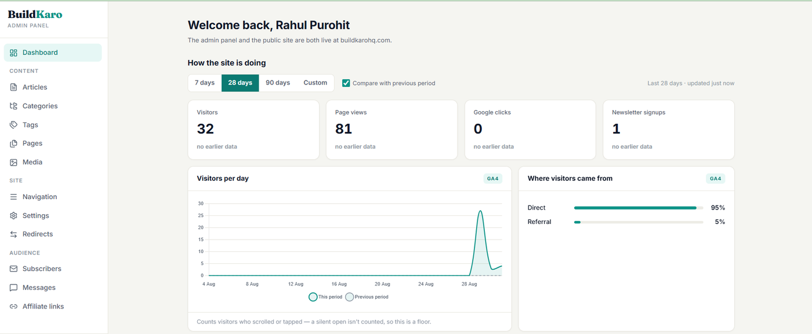Go to Redirects
The image size is (812, 334).
point(53,234)
